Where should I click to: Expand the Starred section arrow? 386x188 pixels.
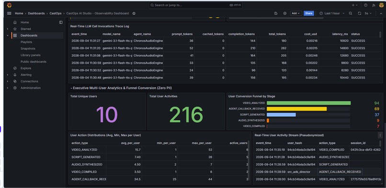click(x=8, y=29)
